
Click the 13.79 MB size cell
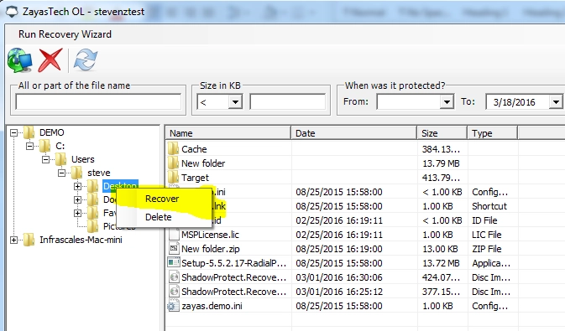[441, 163]
